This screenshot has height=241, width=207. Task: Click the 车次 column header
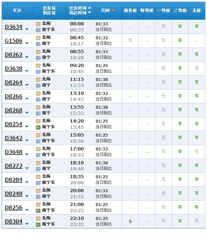pos(17,11)
